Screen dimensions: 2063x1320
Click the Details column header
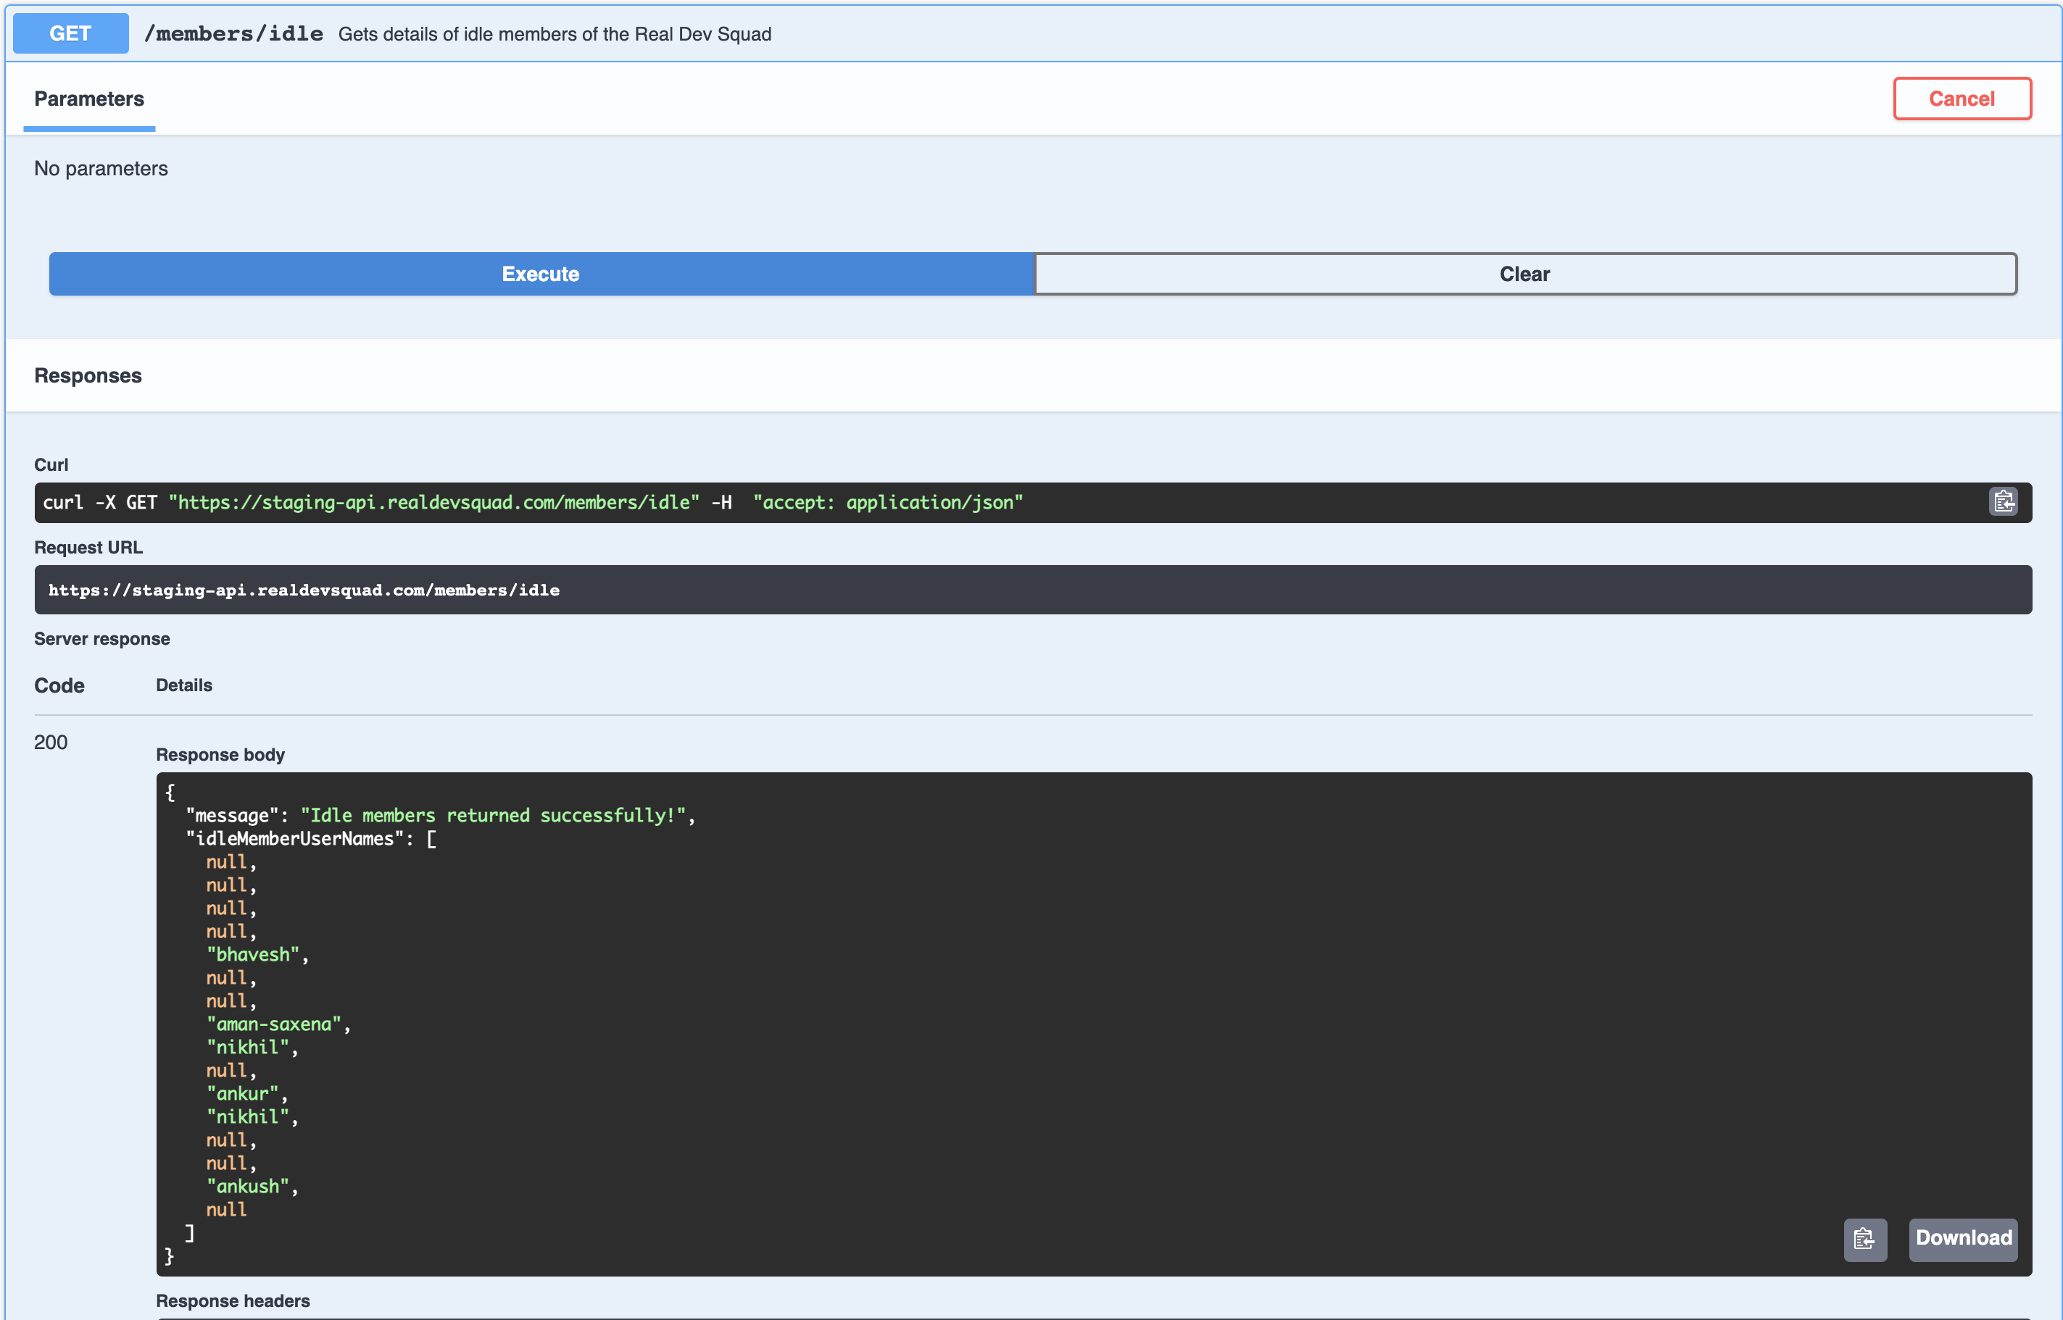point(184,685)
